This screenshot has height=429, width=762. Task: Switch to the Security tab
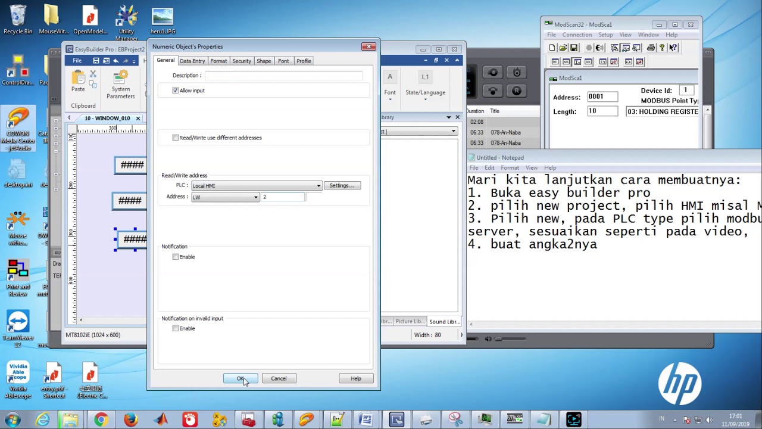point(242,61)
